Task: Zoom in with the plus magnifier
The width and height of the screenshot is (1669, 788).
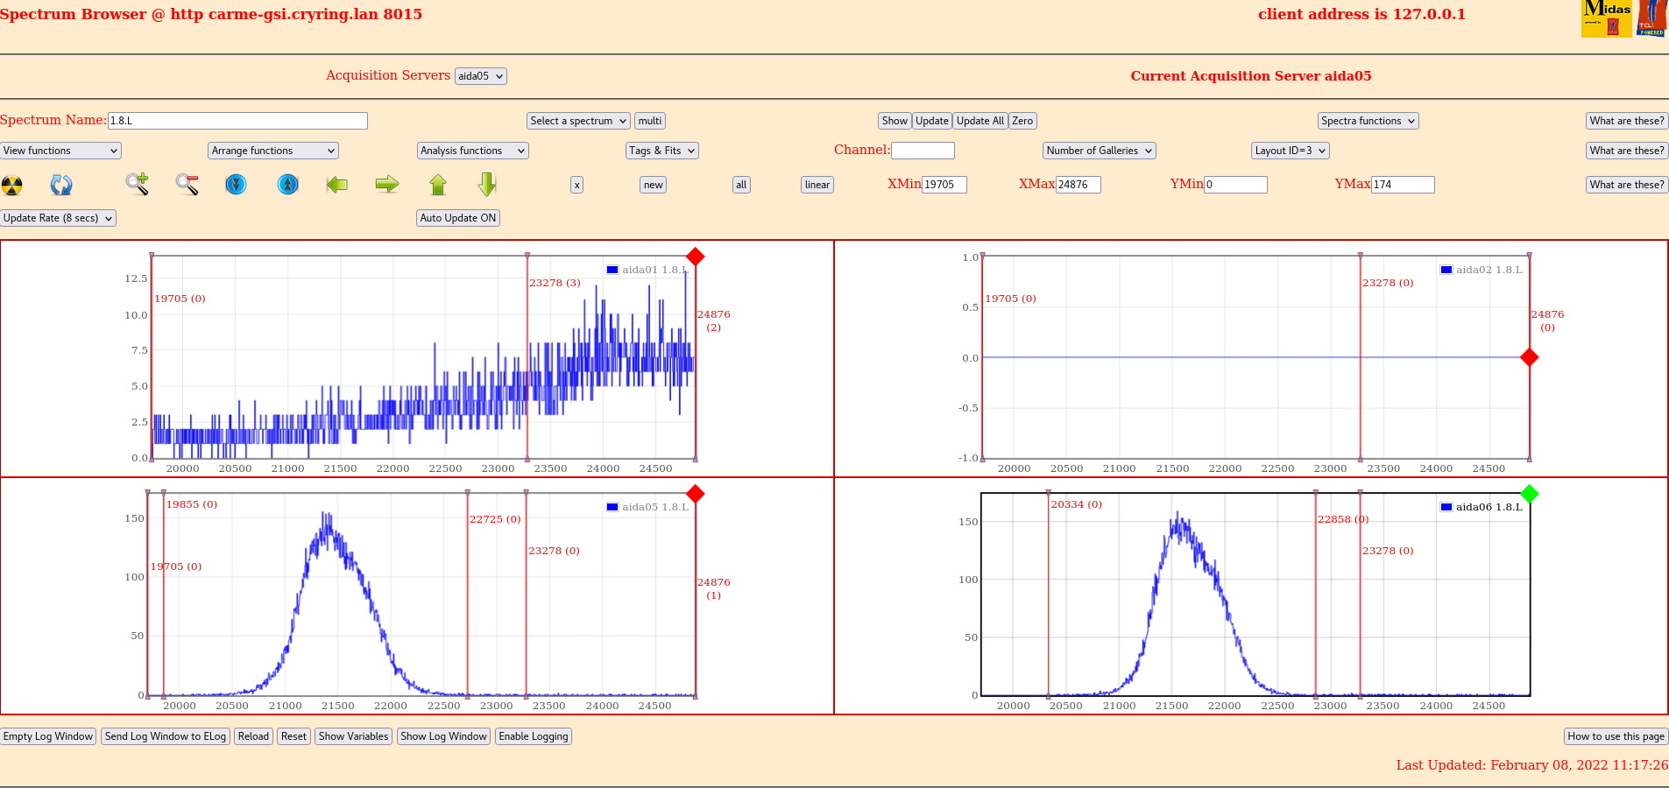Action: [x=137, y=184]
